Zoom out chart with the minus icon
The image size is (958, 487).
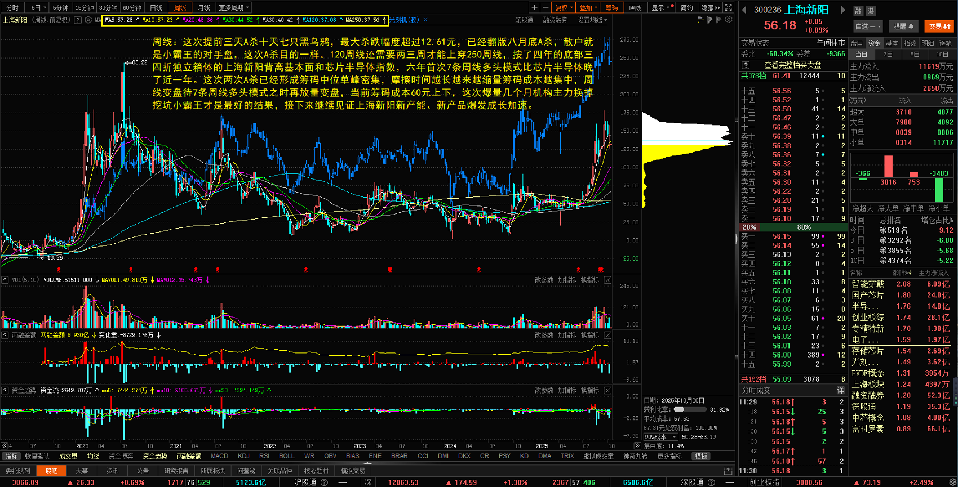coord(545,7)
